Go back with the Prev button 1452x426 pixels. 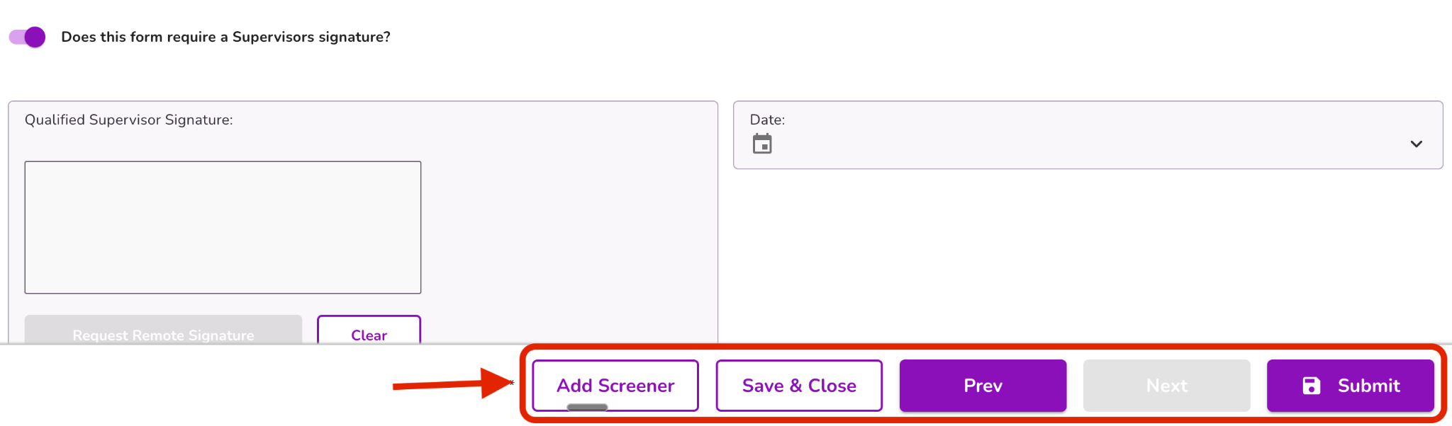click(x=983, y=386)
